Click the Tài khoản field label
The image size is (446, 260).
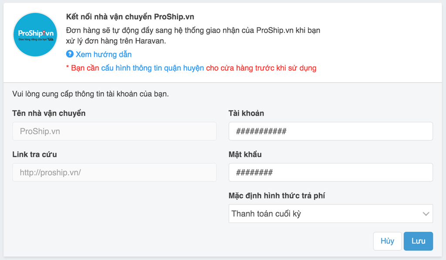pos(247,113)
